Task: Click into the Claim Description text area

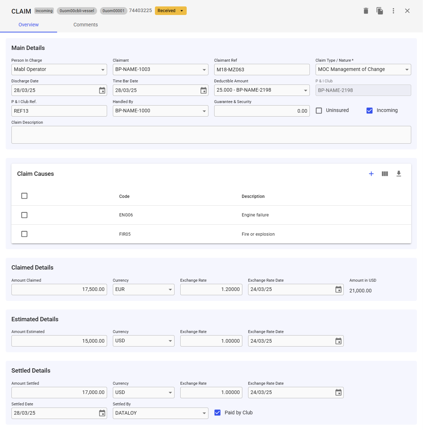Action: coord(211,135)
